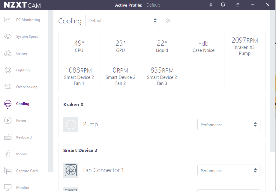276x191 pixels.
Task: Click the Smart Device 2 section heading
Action: [80, 151]
